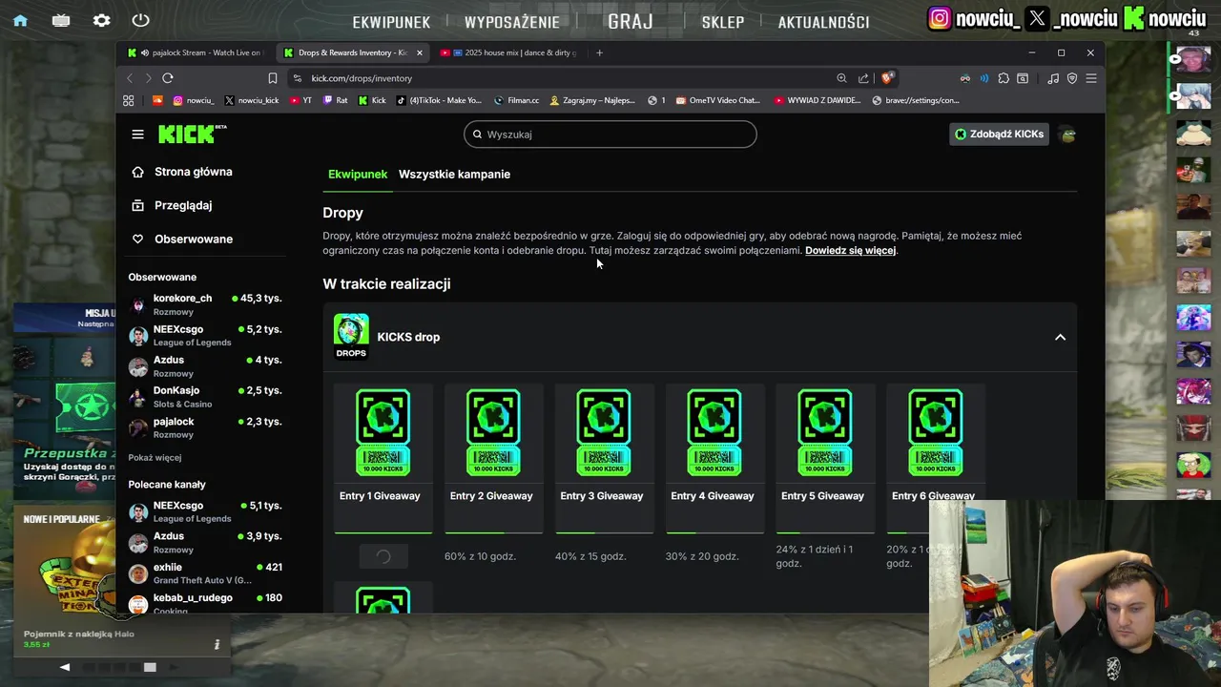The width and height of the screenshot is (1221, 687).
Task: Select Entry 1 Giveaway drop card
Action: 383,458
